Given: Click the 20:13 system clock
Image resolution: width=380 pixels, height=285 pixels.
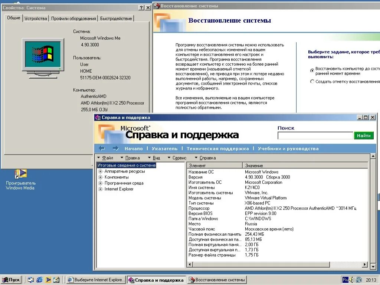Looking at the screenshot, I should click(x=371, y=280).
